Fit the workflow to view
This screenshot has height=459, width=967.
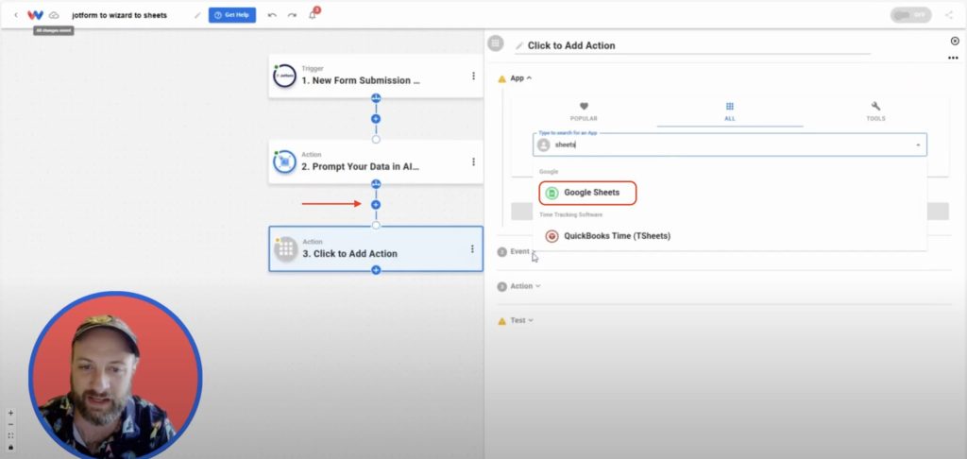[x=10, y=435]
